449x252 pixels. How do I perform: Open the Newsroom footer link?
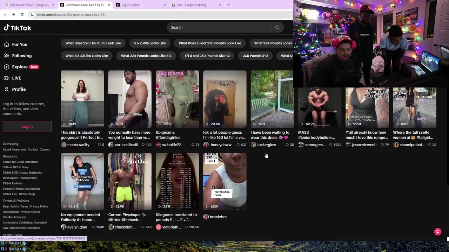19,149
